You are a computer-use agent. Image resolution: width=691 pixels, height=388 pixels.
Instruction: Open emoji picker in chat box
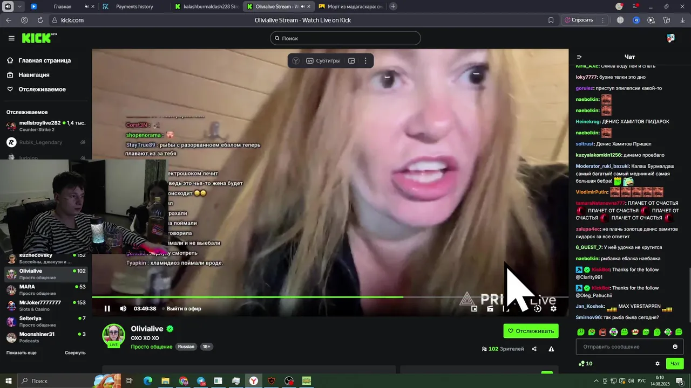pos(675,347)
